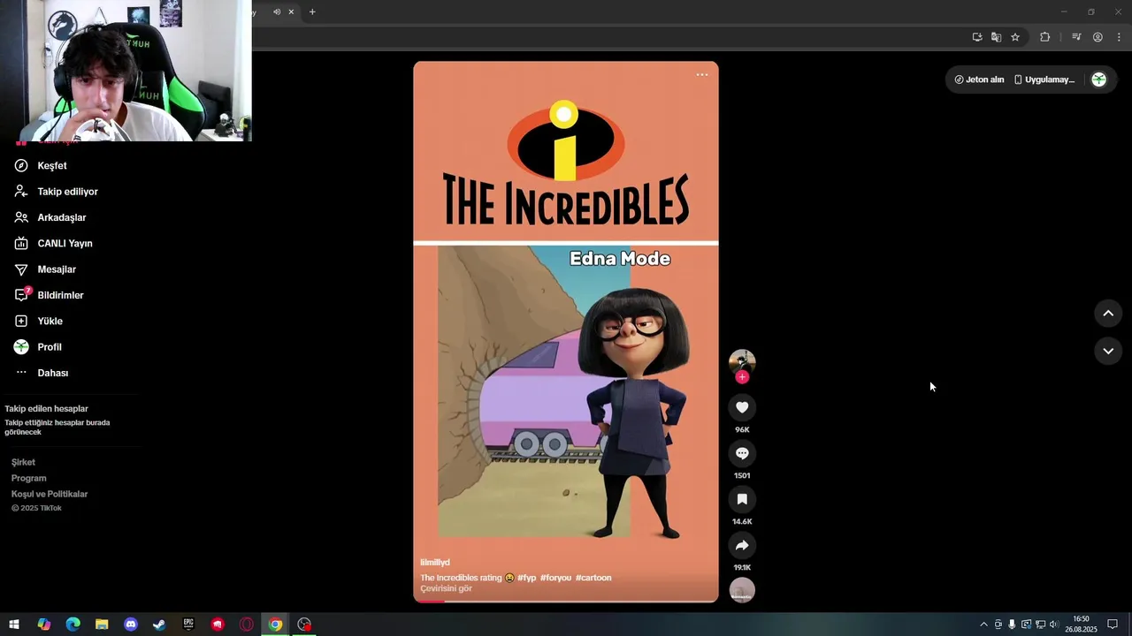Mute the tab via its speaker icon

pyautogui.click(x=277, y=11)
